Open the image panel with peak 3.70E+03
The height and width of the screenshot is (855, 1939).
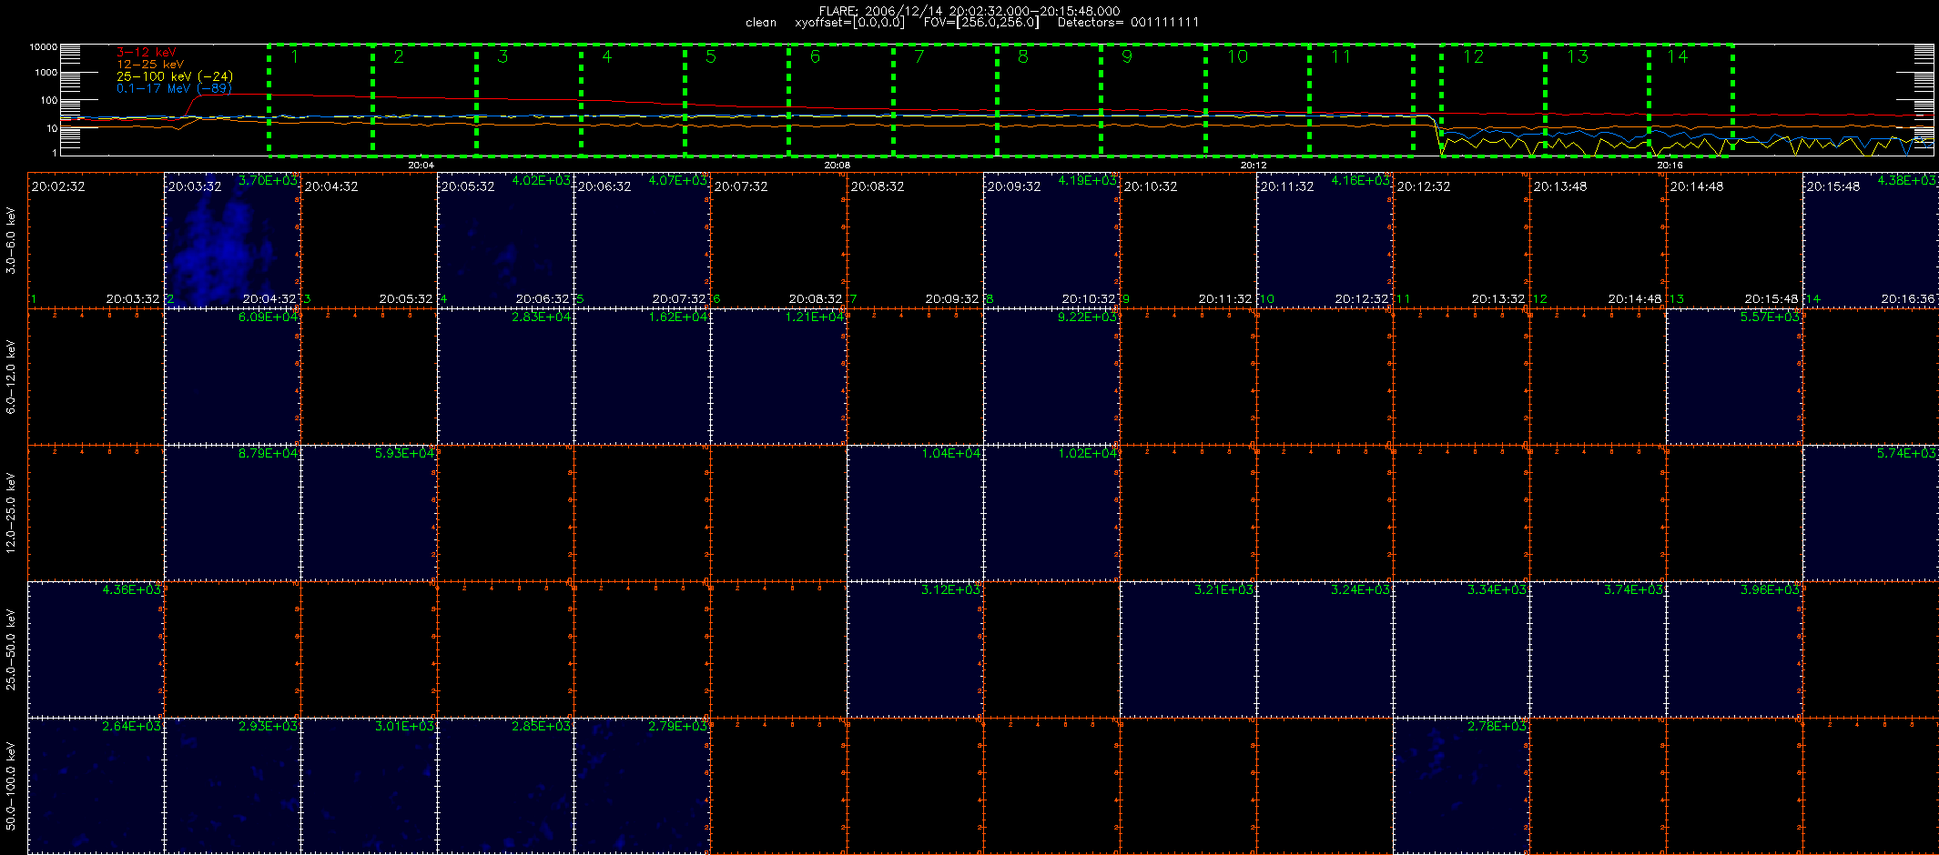click(x=232, y=240)
